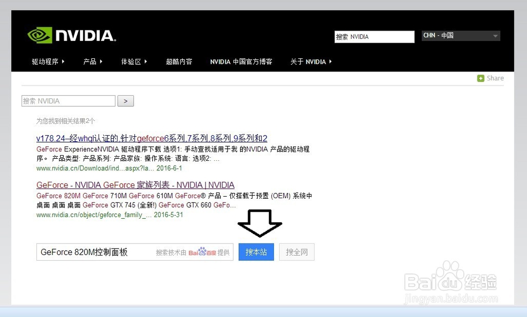Viewport: 527px width, 317px height.
Task: Click the GeForce 820M GeForce 710M snippet text
Action: pos(174,200)
